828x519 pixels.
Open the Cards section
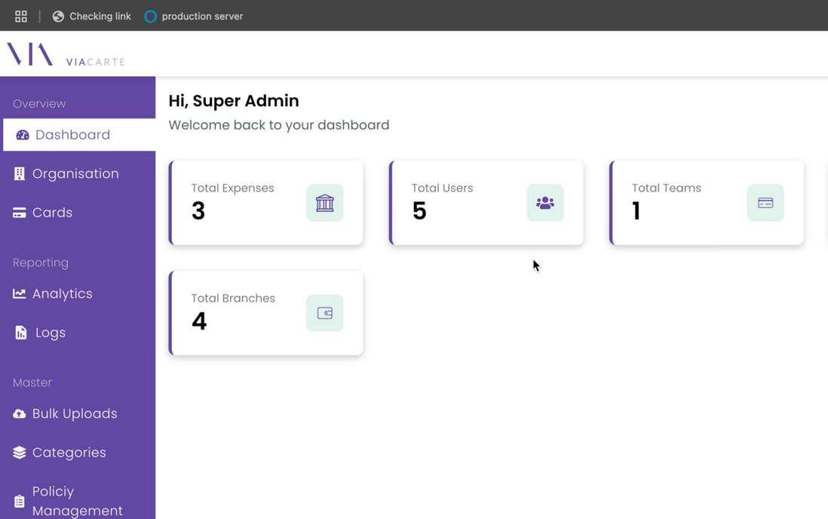tap(52, 213)
